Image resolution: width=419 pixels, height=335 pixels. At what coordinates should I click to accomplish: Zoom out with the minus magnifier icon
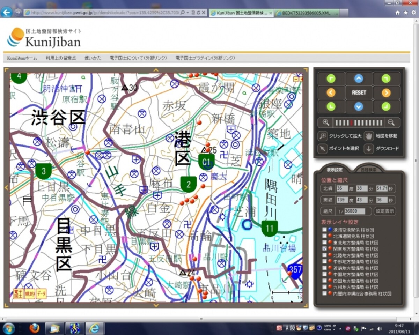(391, 122)
